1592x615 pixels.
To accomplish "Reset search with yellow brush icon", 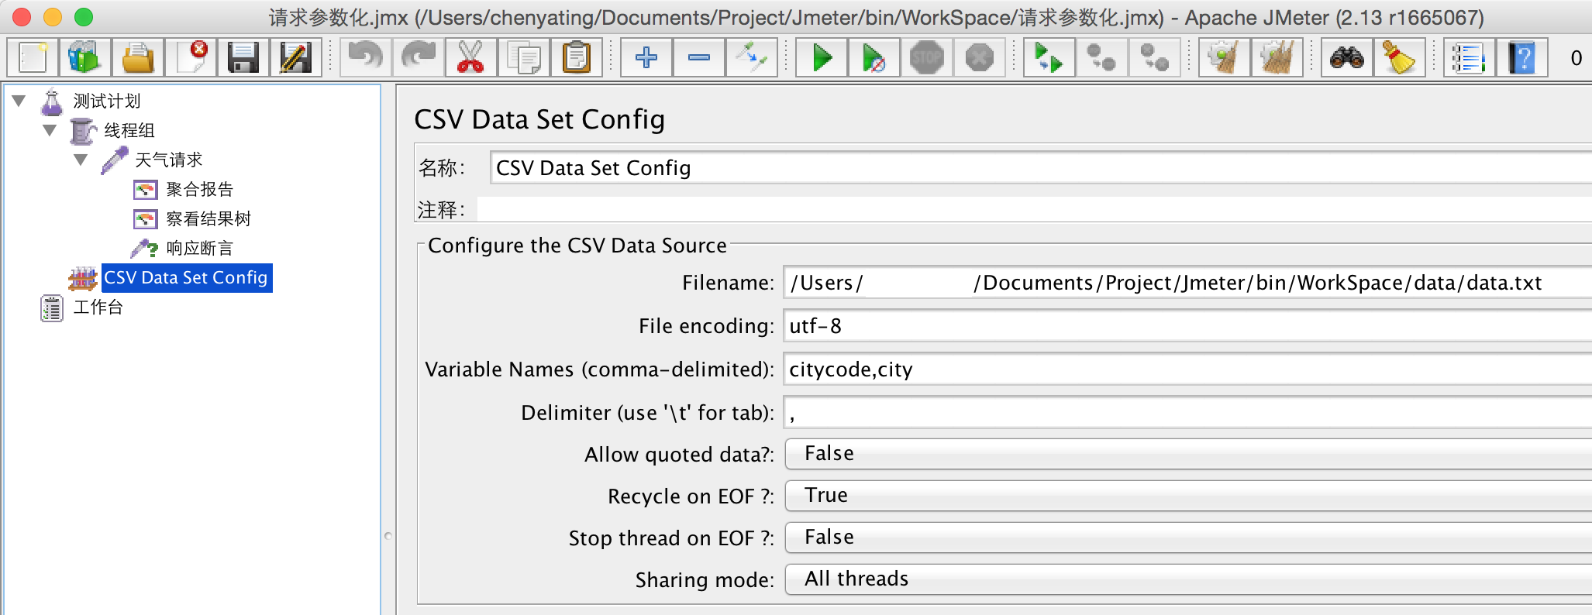I will pyautogui.click(x=1400, y=57).
